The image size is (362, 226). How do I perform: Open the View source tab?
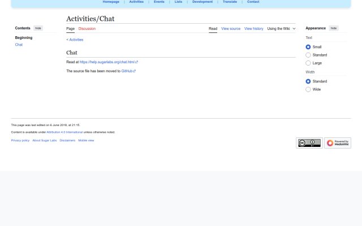[231, 29]
